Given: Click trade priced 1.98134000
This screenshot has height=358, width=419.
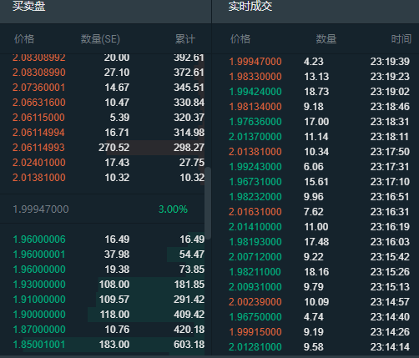Looking at the screenshot, I should click(316, 107).
